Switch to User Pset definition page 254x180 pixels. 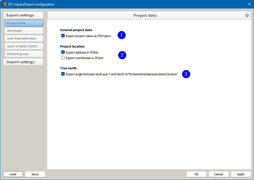click(24, 38)
